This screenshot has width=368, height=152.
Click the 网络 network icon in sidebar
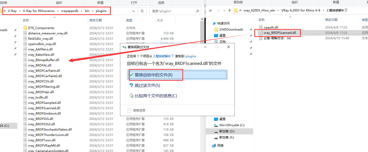pos(214,146)
